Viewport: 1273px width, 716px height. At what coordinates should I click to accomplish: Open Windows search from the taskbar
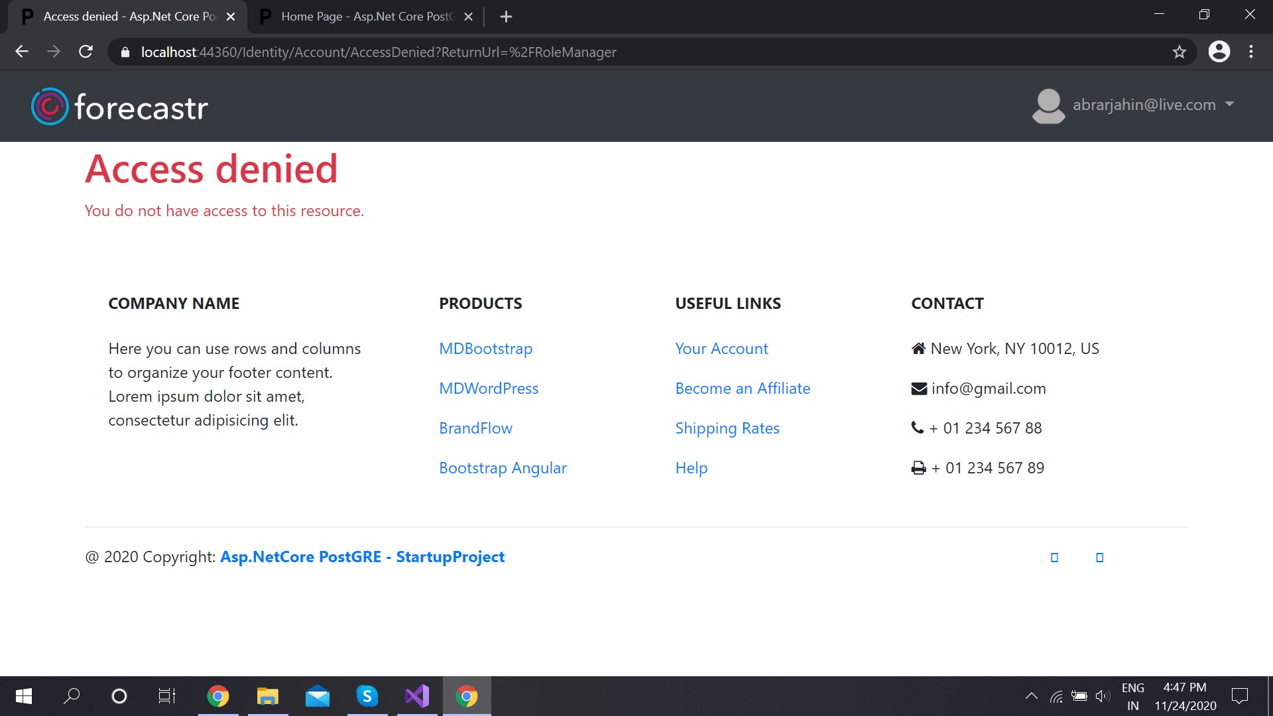[72, 696]
